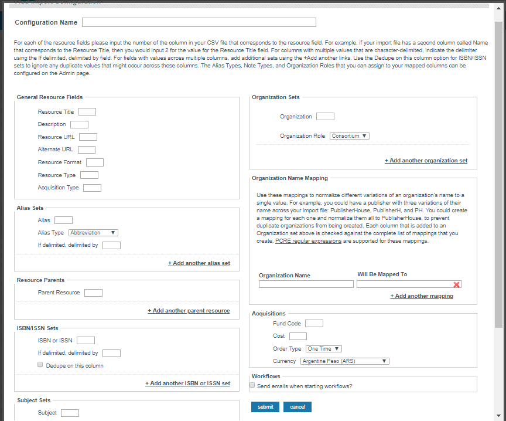Click the Subject Sets heading

[34, 400]
